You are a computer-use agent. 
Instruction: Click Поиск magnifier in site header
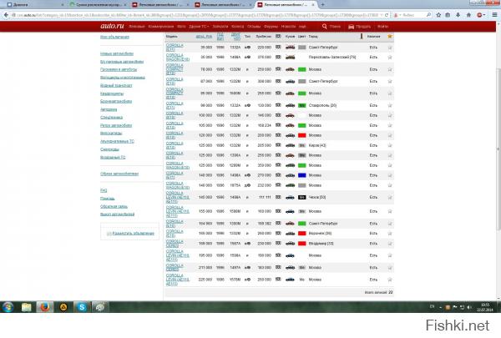[325, 27]
